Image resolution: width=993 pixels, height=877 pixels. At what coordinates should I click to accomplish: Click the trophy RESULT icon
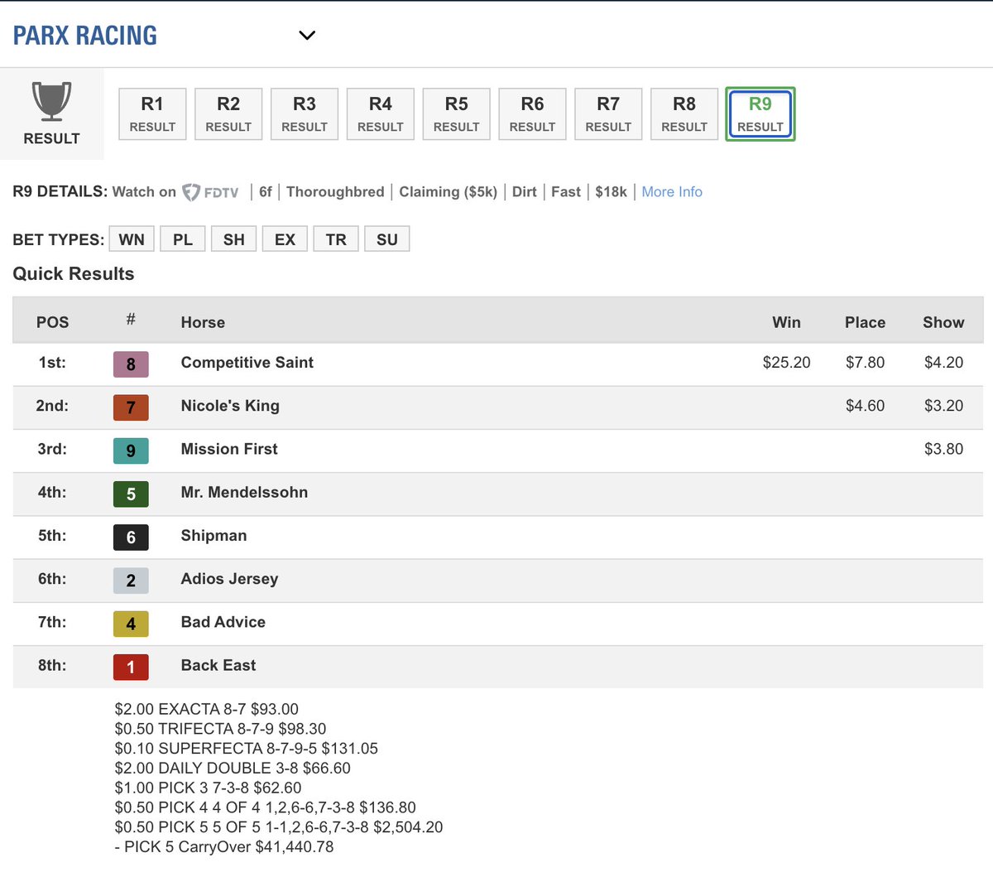pyautogui.click(x=51, y=113)
